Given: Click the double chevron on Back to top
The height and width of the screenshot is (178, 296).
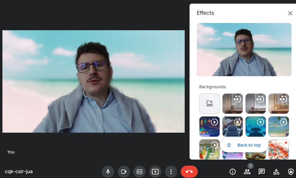Looking at the screenshot, I should (x=230, y=145).
